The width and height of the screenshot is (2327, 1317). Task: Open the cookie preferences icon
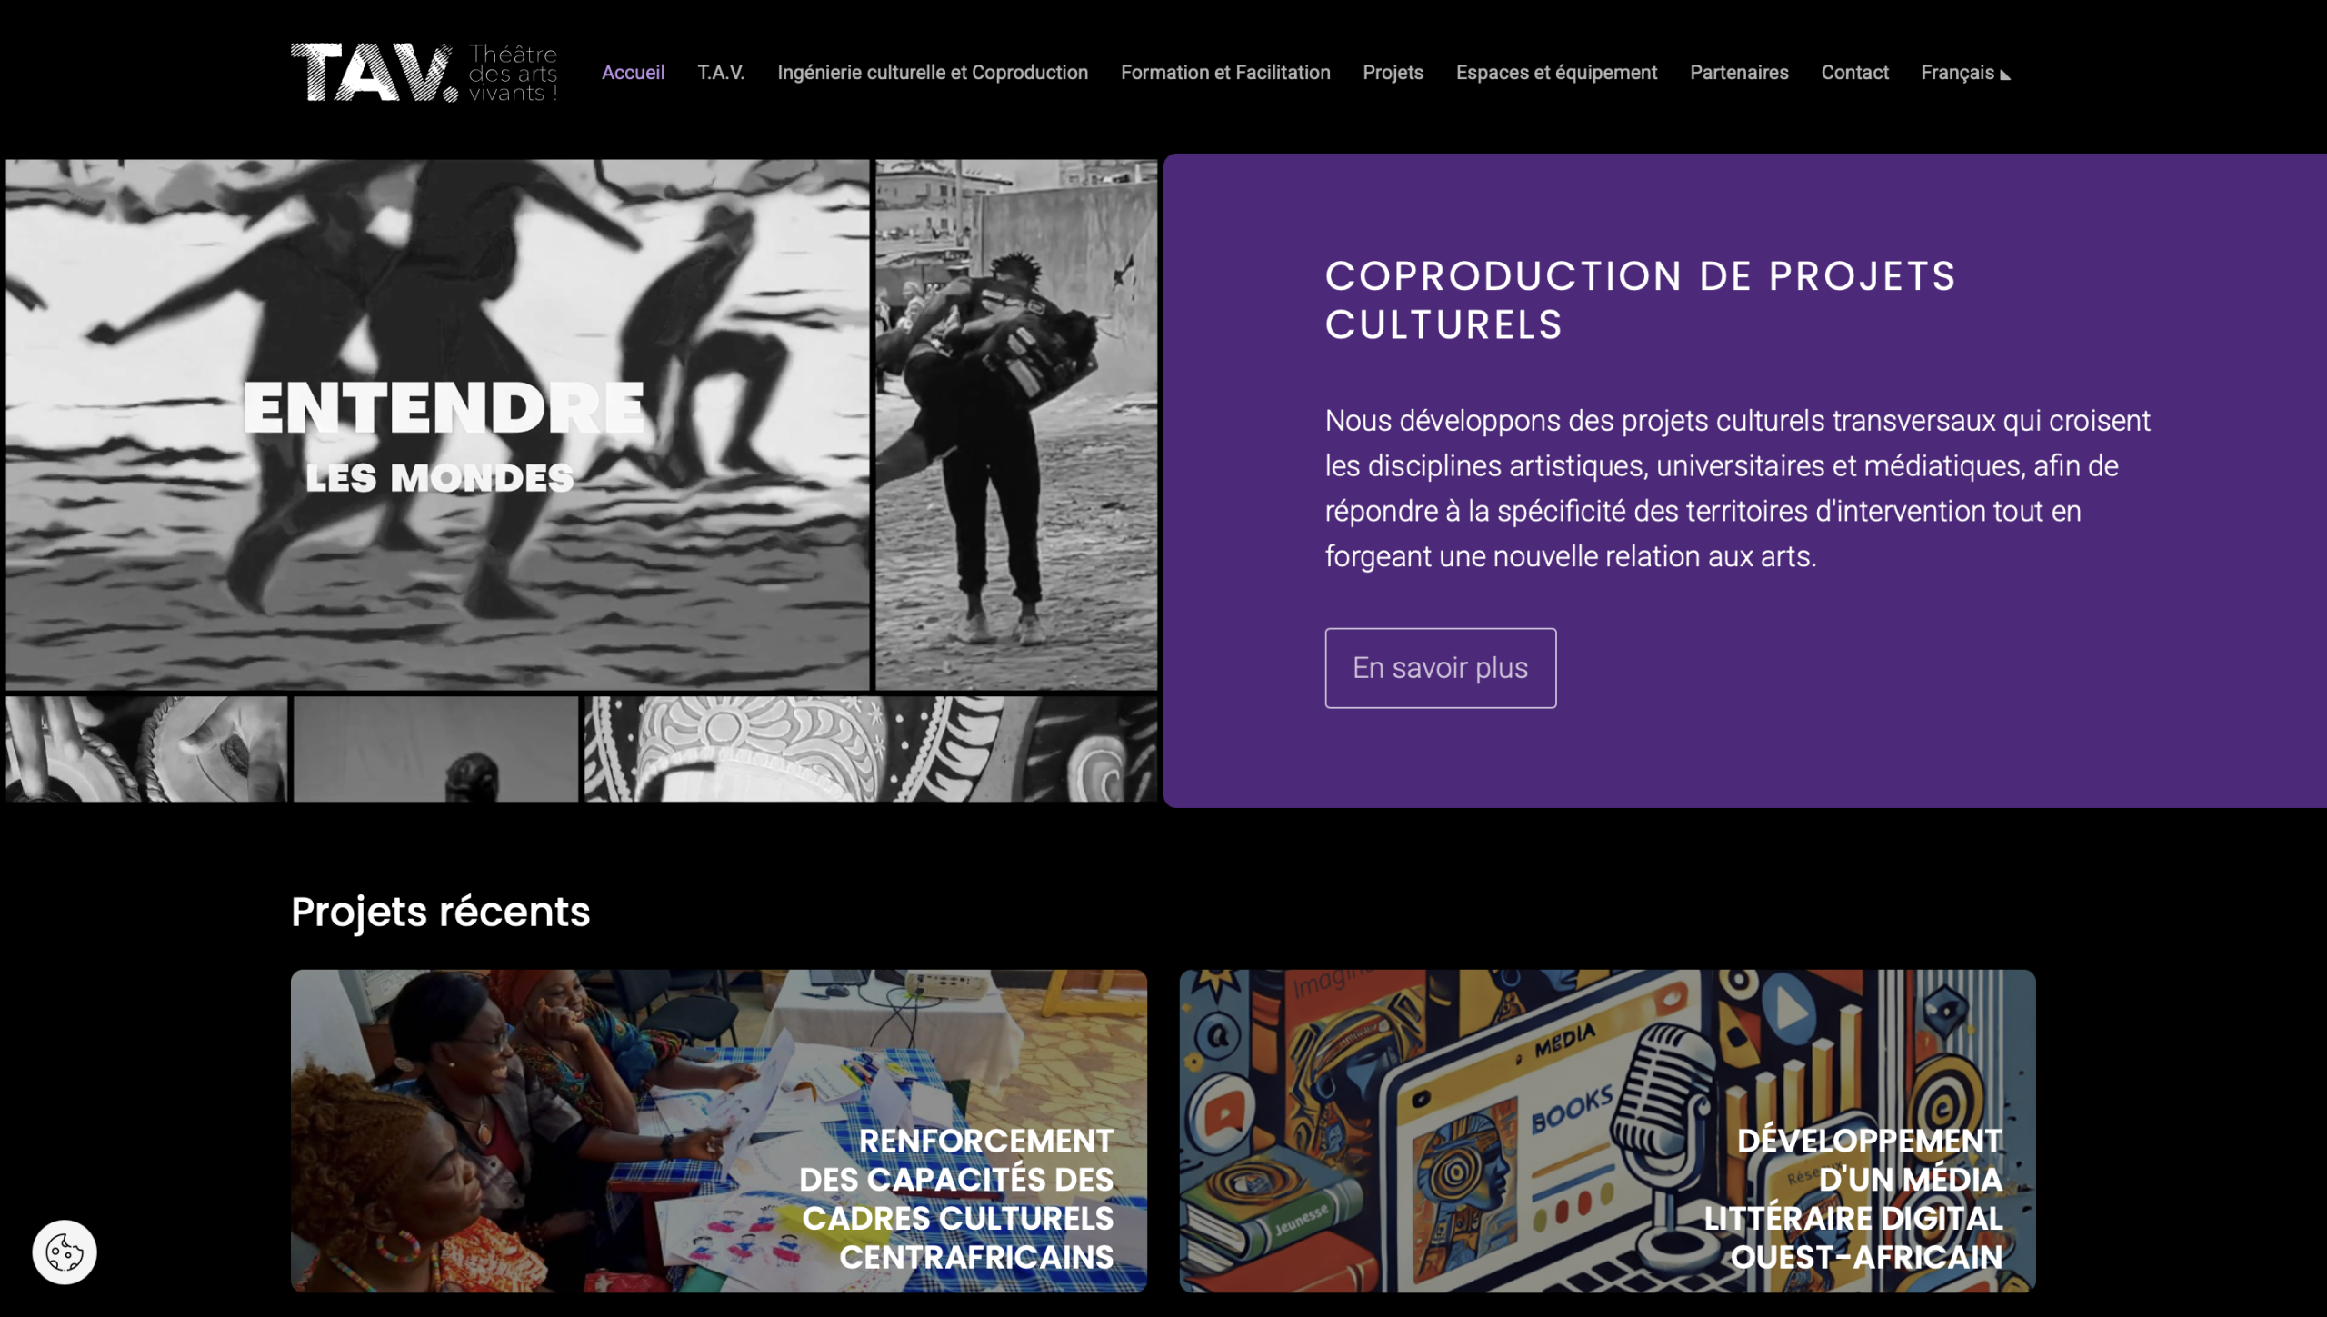[x=65, y=1252]
